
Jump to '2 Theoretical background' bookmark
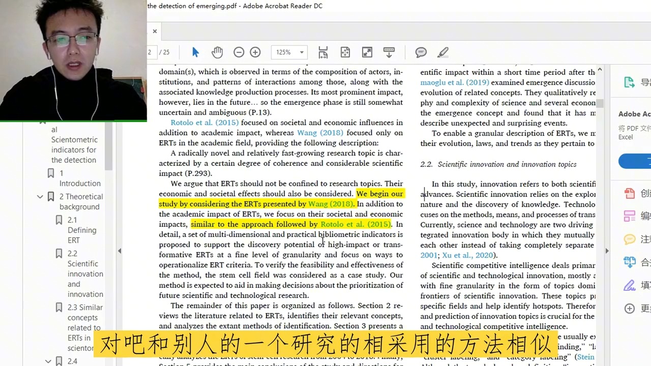81,202
